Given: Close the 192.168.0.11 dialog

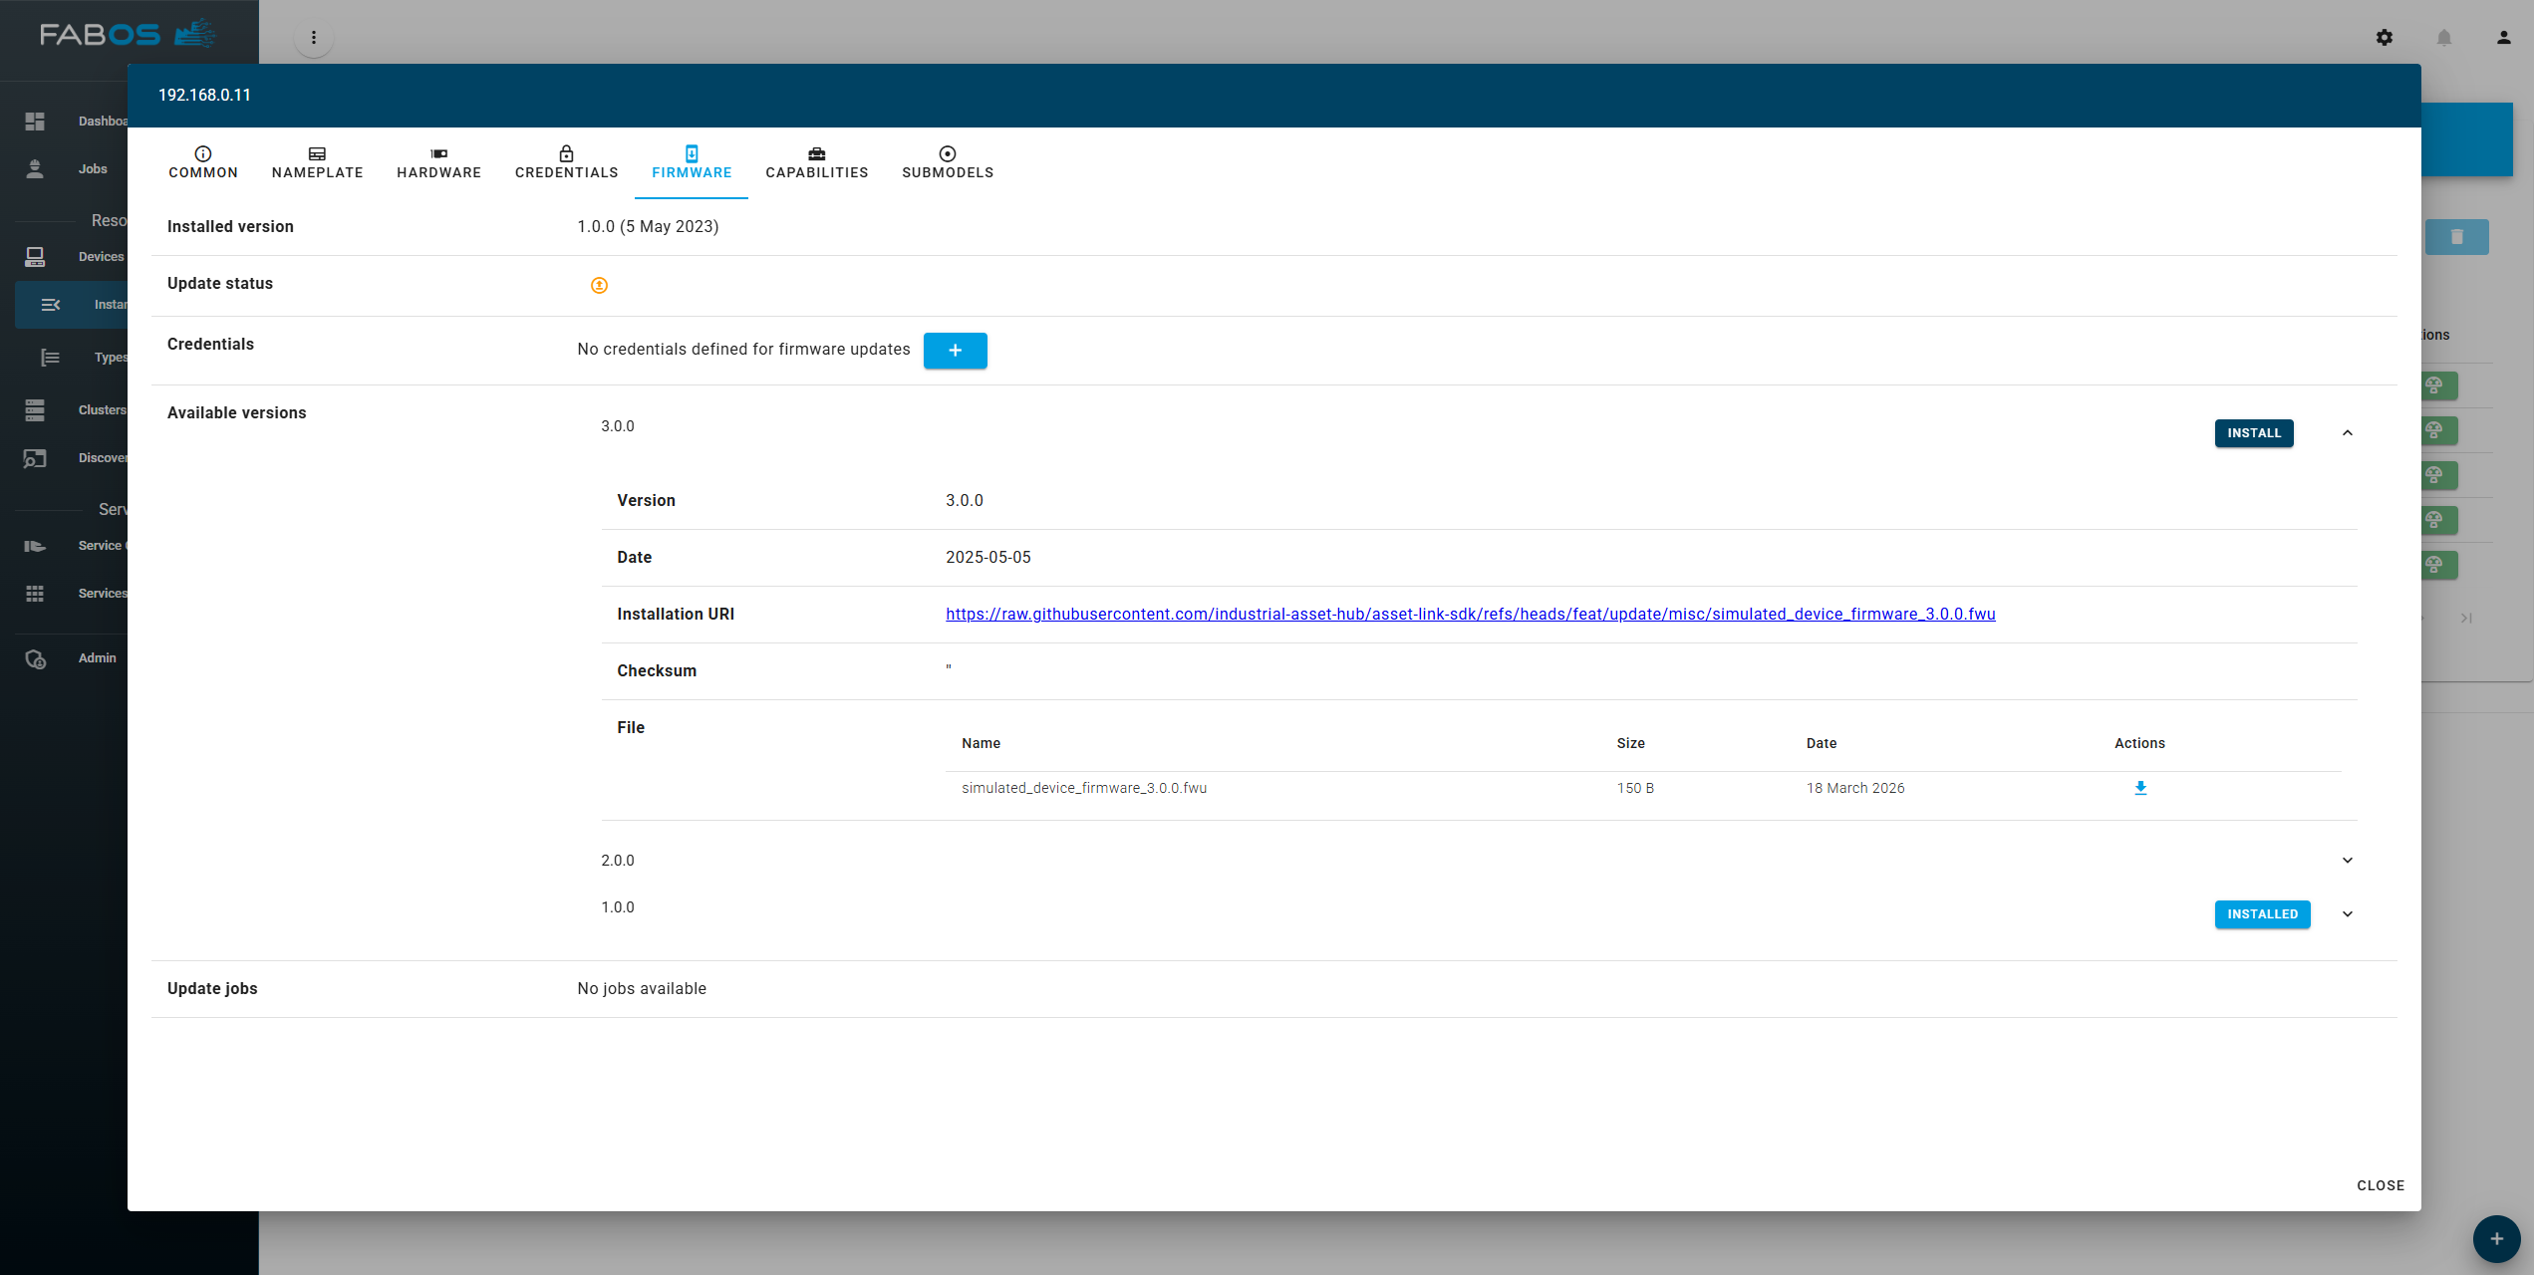Looking at the screenshot, I should (x=2380, y=1185).
